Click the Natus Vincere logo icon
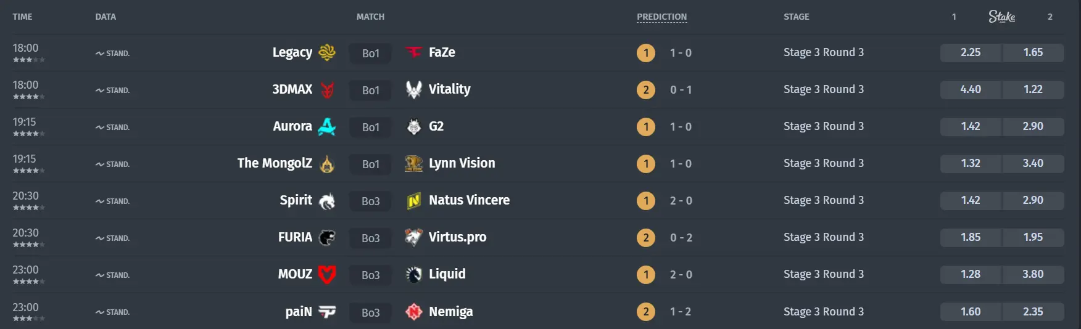This screenshot has width=1081, height=329. coord(413,200)
